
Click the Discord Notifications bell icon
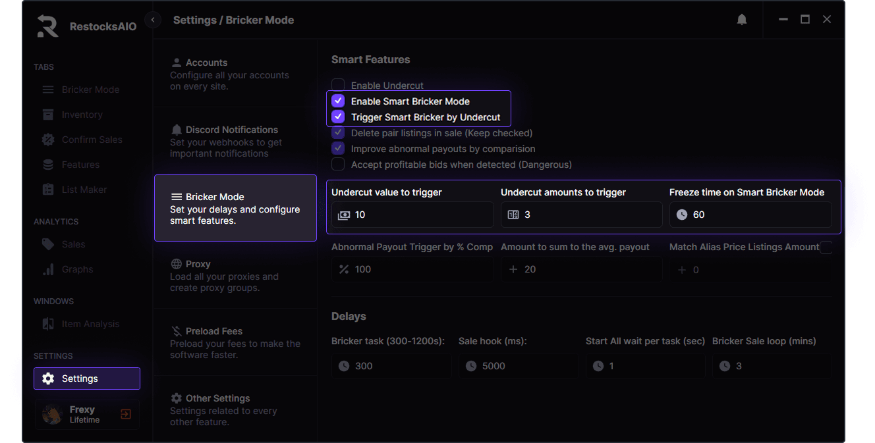pyautogui.click(x=176, y=130)
